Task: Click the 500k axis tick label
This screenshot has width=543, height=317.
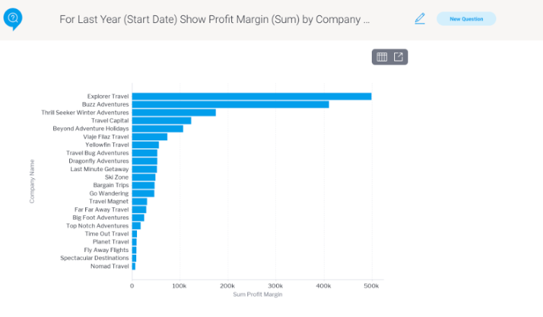Action: (x=371, y=286)
